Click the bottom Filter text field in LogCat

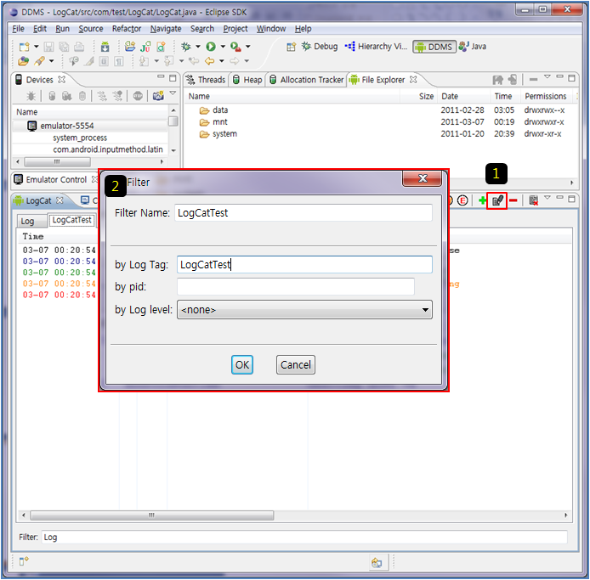pos(304,538)
